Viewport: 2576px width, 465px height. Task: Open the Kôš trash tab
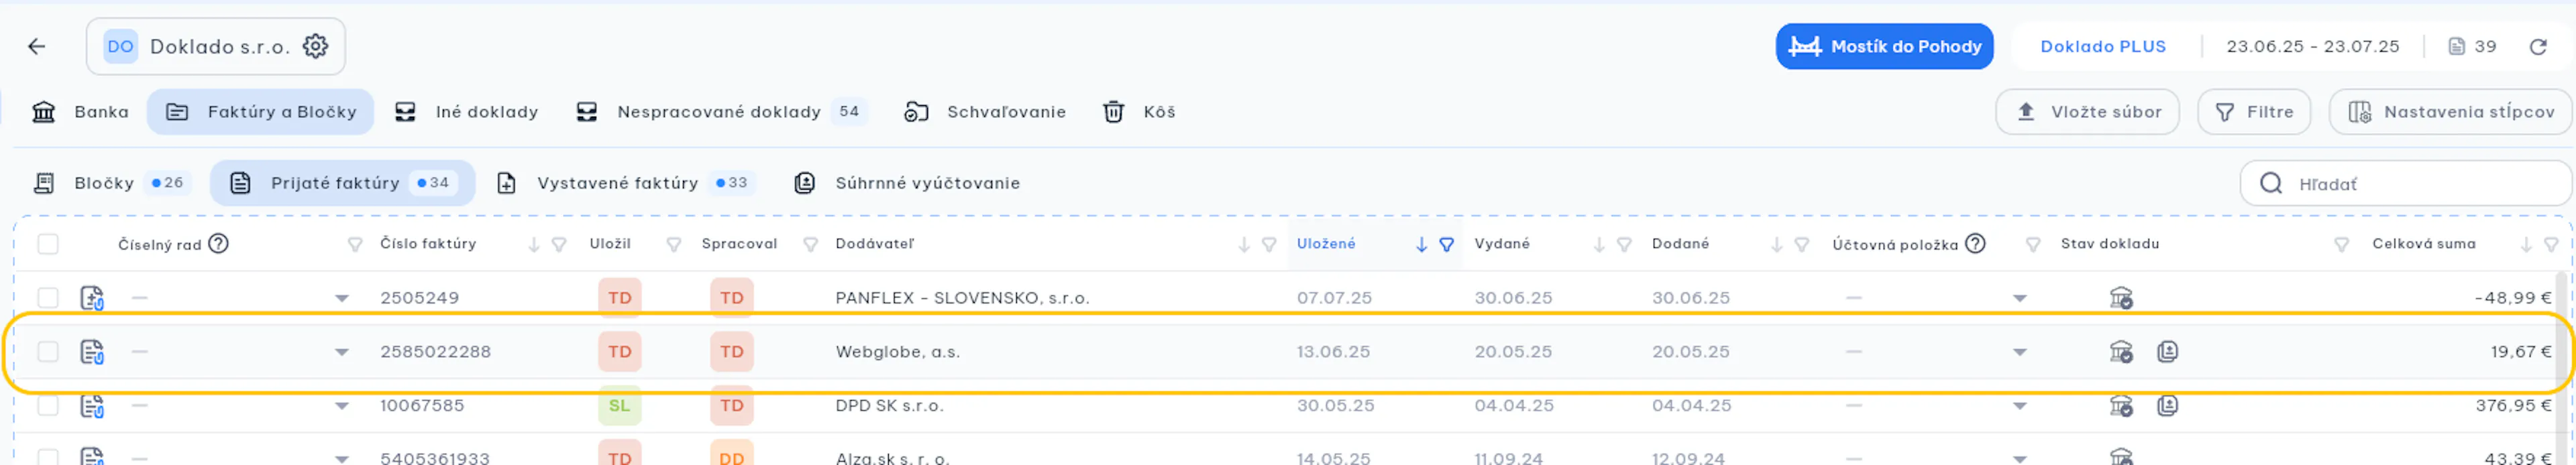tap(1138, 112)
